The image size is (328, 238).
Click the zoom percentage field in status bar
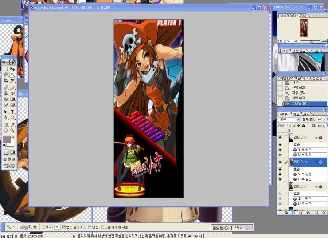click(x=7, y=236)
